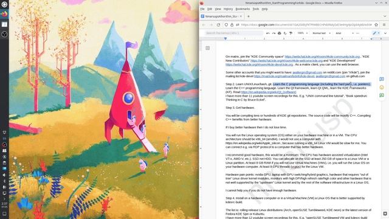Viewport: 389px width, 219px height.
Task: Open the Bookmarks menu in Firefox
Action: click(243, 9)
